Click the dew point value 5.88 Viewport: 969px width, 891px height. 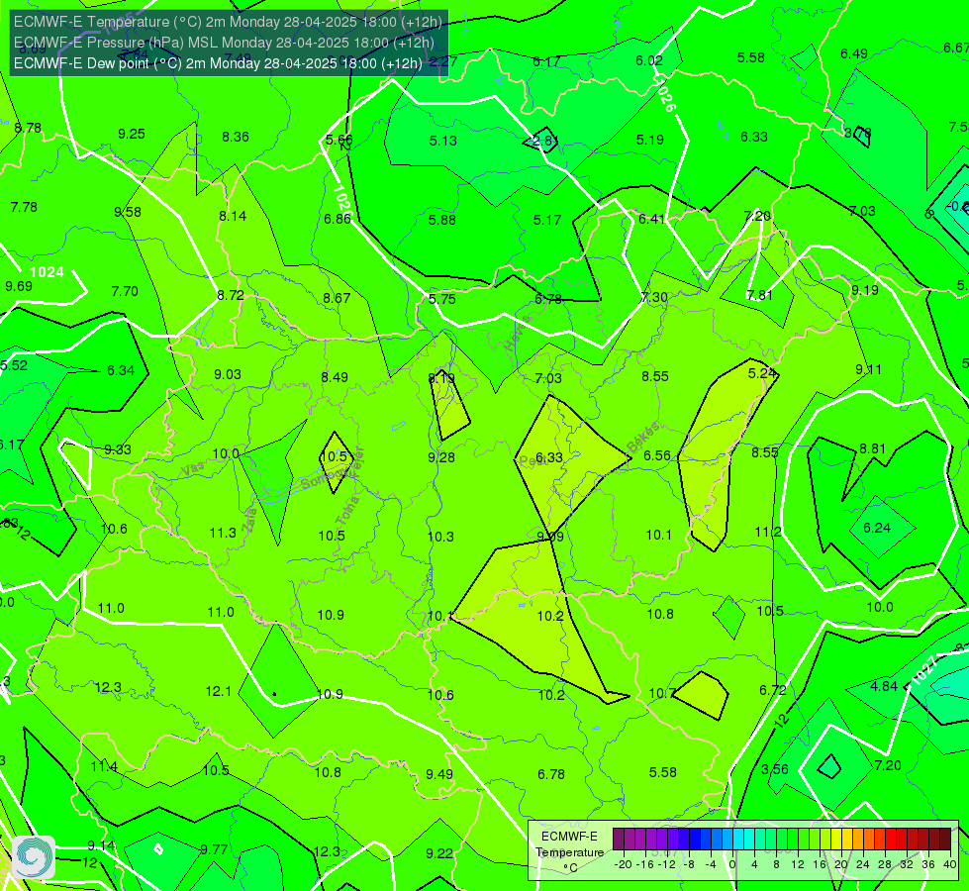pyautogui.click(x=442, y=220)
